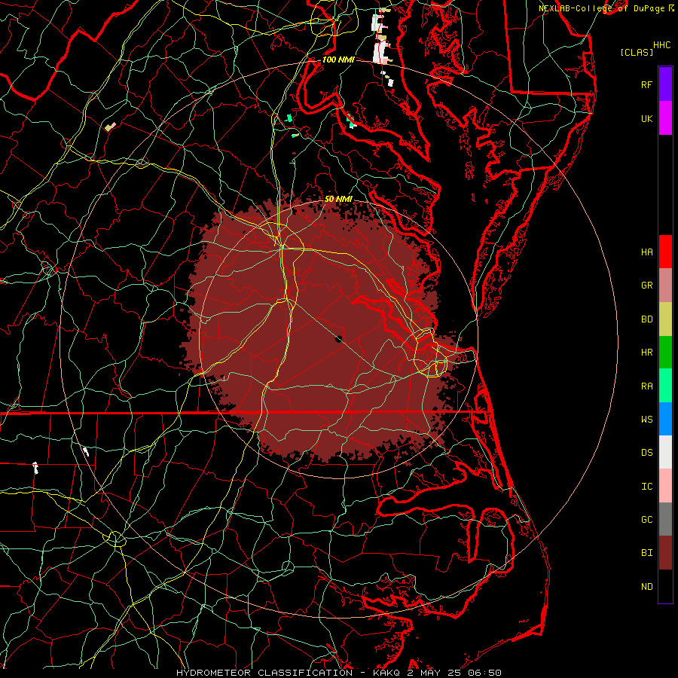Click the UK legend label
The width and height of the screenshot is (678, 678).
(646, 118)
